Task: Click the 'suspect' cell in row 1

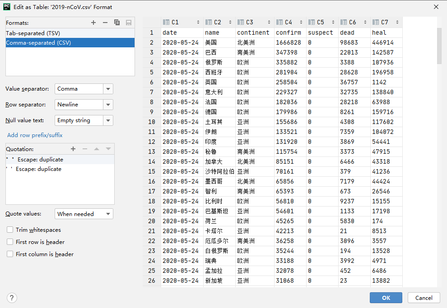Action: click(322, 32)
